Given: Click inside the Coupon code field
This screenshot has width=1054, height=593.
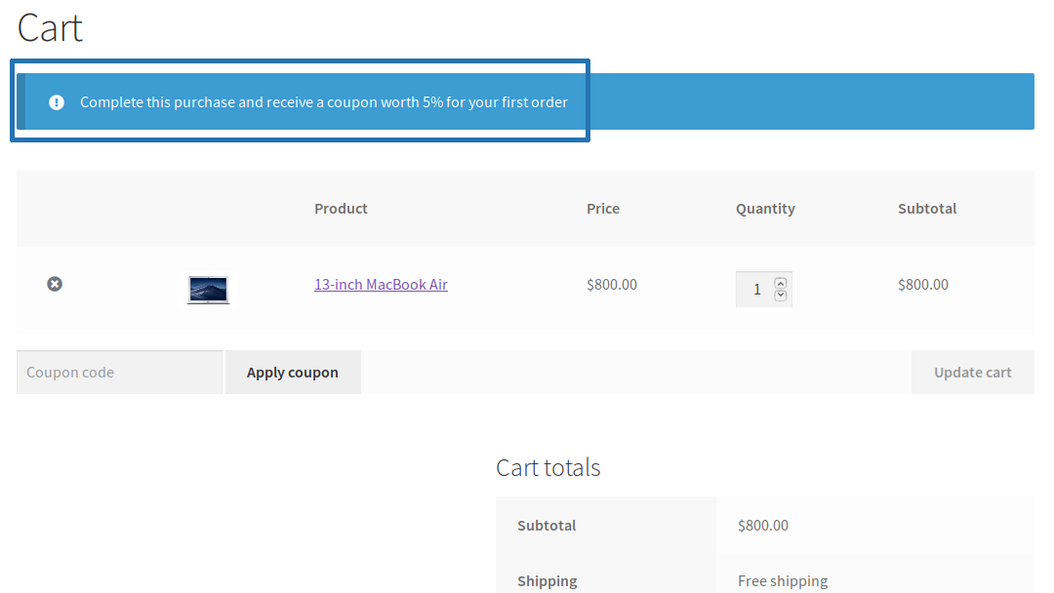Looking at the screenshot, I should 117,372.
